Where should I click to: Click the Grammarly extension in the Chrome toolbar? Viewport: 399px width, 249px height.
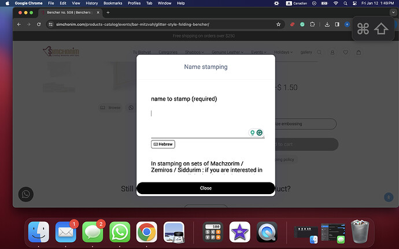click(302, 24)
